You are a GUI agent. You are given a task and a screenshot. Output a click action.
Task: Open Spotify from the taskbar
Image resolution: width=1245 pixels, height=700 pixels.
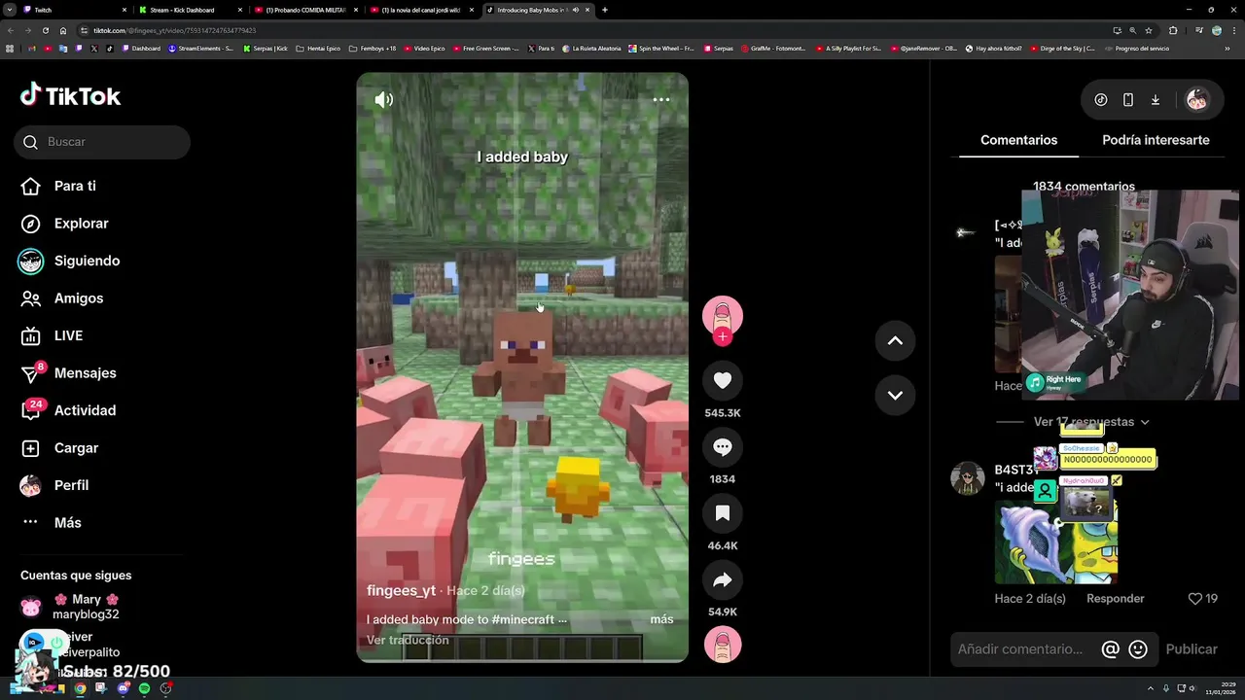coord(144,688)
